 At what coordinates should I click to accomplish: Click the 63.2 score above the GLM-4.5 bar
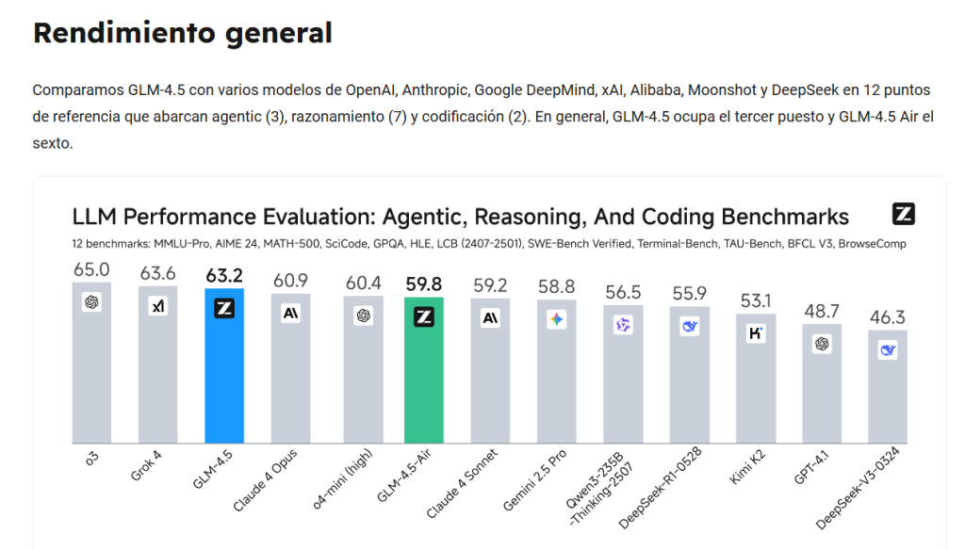coord(224,277)
